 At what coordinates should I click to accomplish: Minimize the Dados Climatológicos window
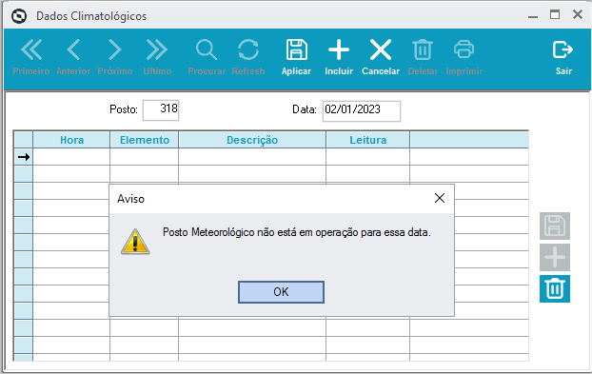(x=533, y=16)
